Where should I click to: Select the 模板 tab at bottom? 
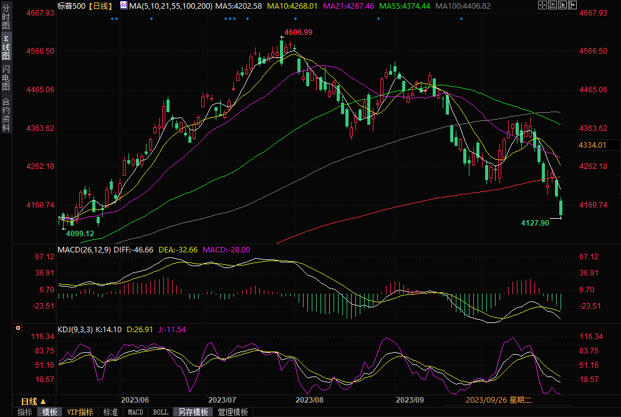[x=50, y=412]
